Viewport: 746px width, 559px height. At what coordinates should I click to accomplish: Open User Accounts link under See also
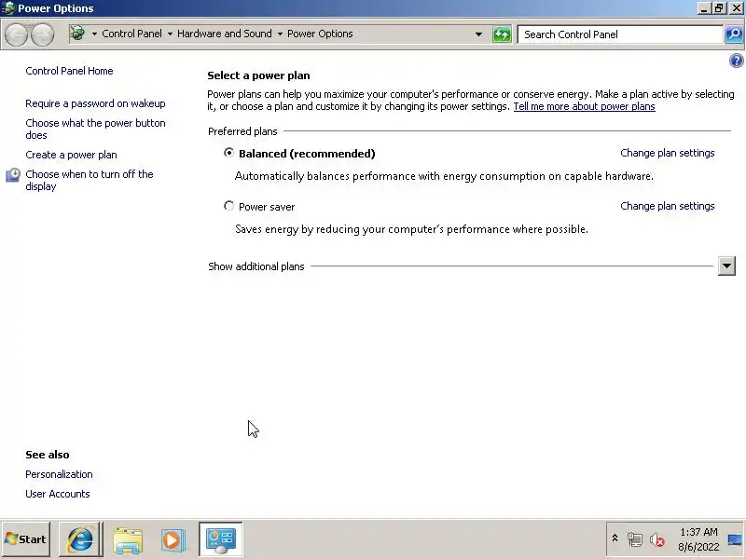58,494
